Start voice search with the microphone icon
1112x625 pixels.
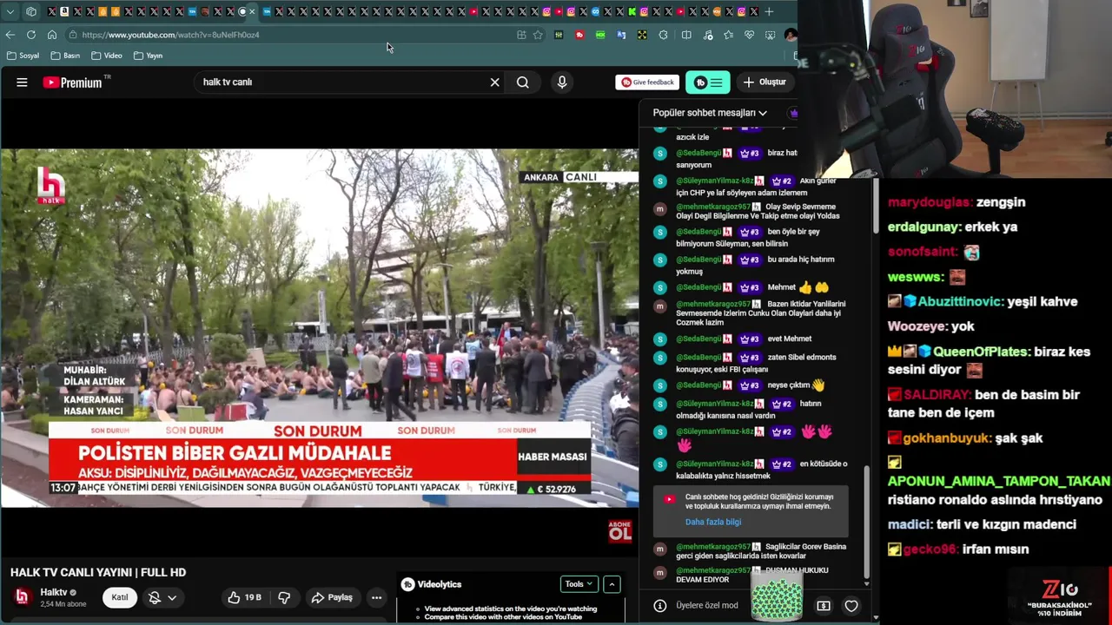pos(562,82)
